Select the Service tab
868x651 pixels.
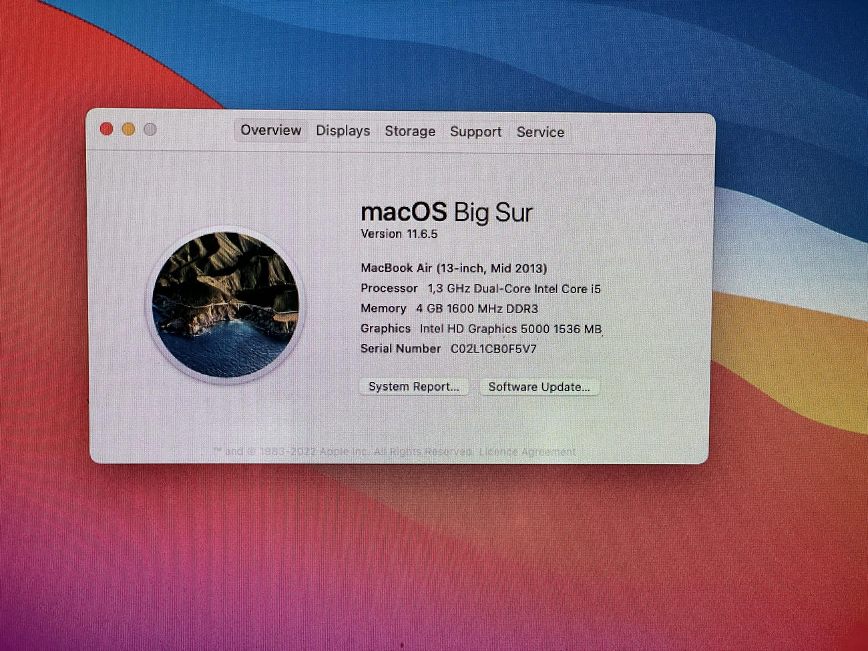tap(540, 132)
